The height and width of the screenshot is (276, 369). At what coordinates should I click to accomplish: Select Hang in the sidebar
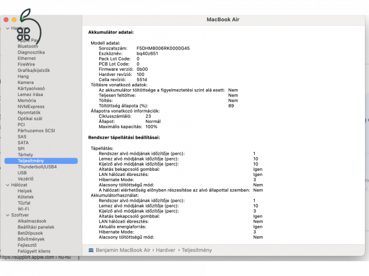point(23,76)
